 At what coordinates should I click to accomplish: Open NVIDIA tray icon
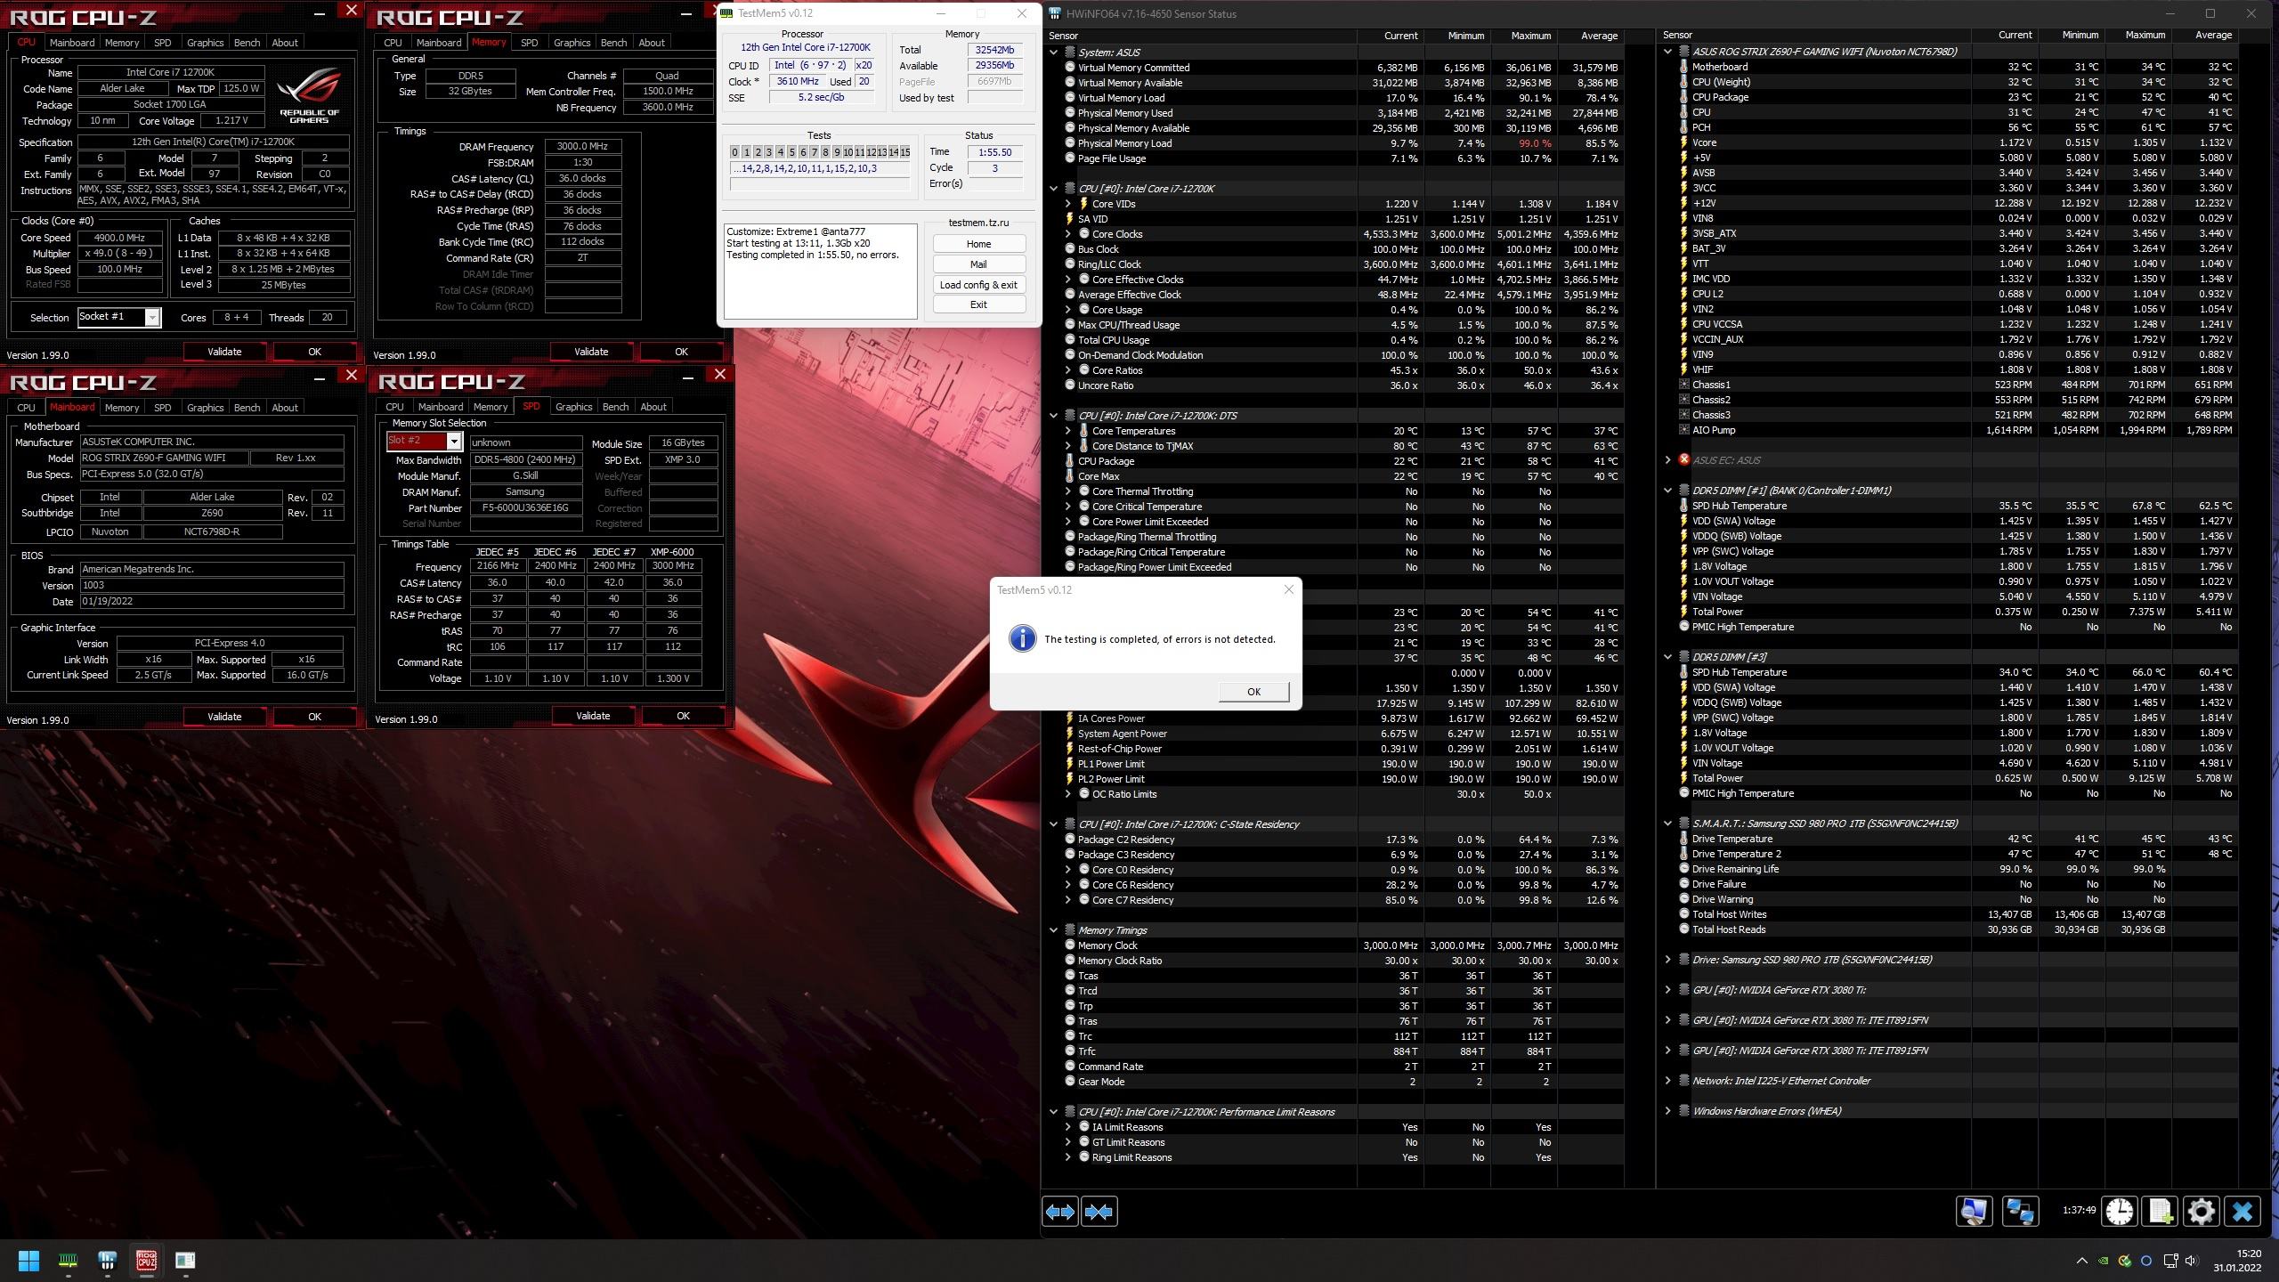point(2103,1261)
